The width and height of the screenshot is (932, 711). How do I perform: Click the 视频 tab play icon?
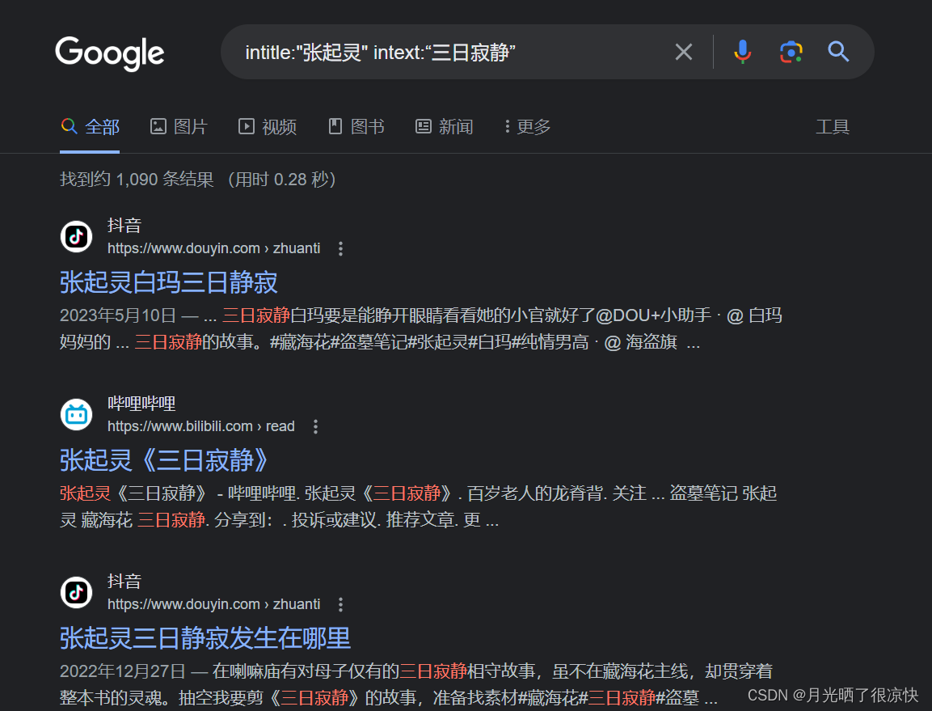click(x=246, y=126)
